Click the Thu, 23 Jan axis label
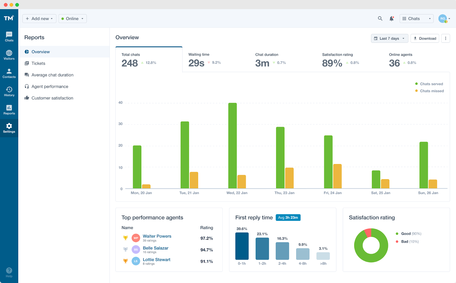 [284, 193]
